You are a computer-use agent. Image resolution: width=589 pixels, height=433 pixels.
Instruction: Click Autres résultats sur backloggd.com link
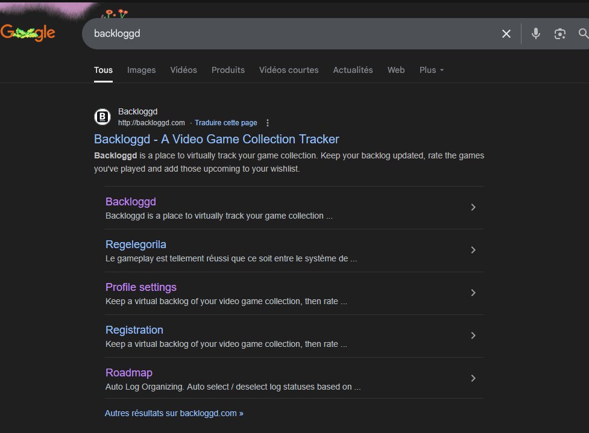(x=174, y=414)
